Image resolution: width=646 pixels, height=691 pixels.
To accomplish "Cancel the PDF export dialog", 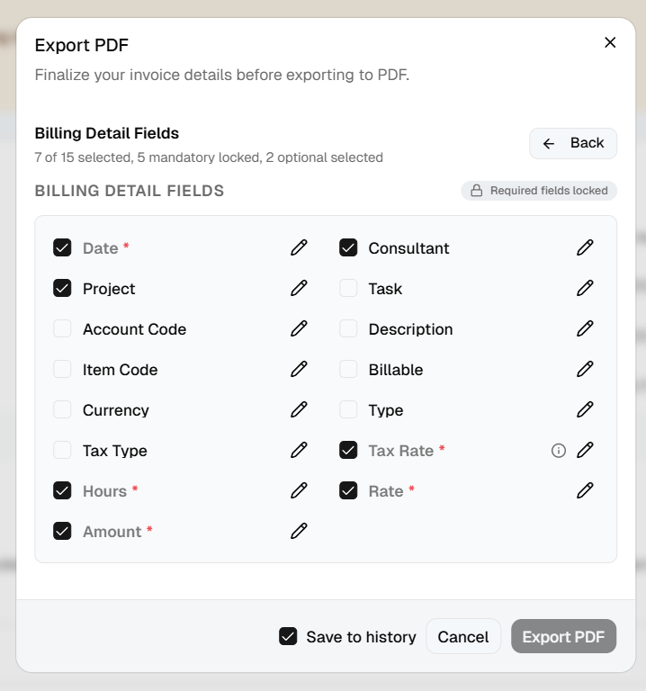I will (463, 636).
